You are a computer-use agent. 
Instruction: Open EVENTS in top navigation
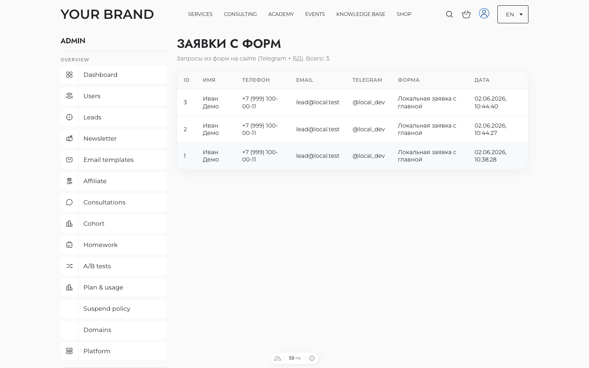click(315, 14)
